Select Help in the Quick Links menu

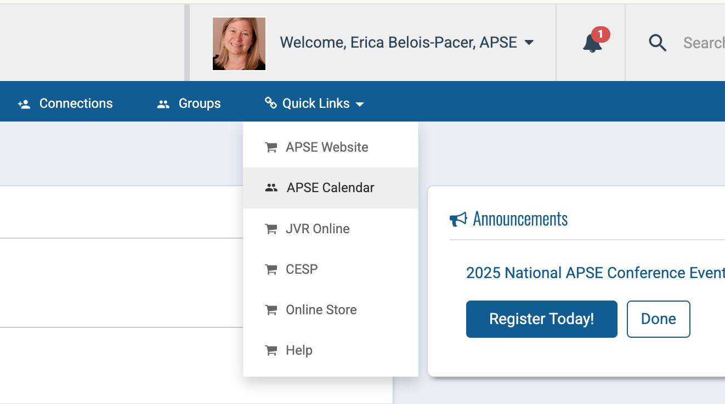331,350
